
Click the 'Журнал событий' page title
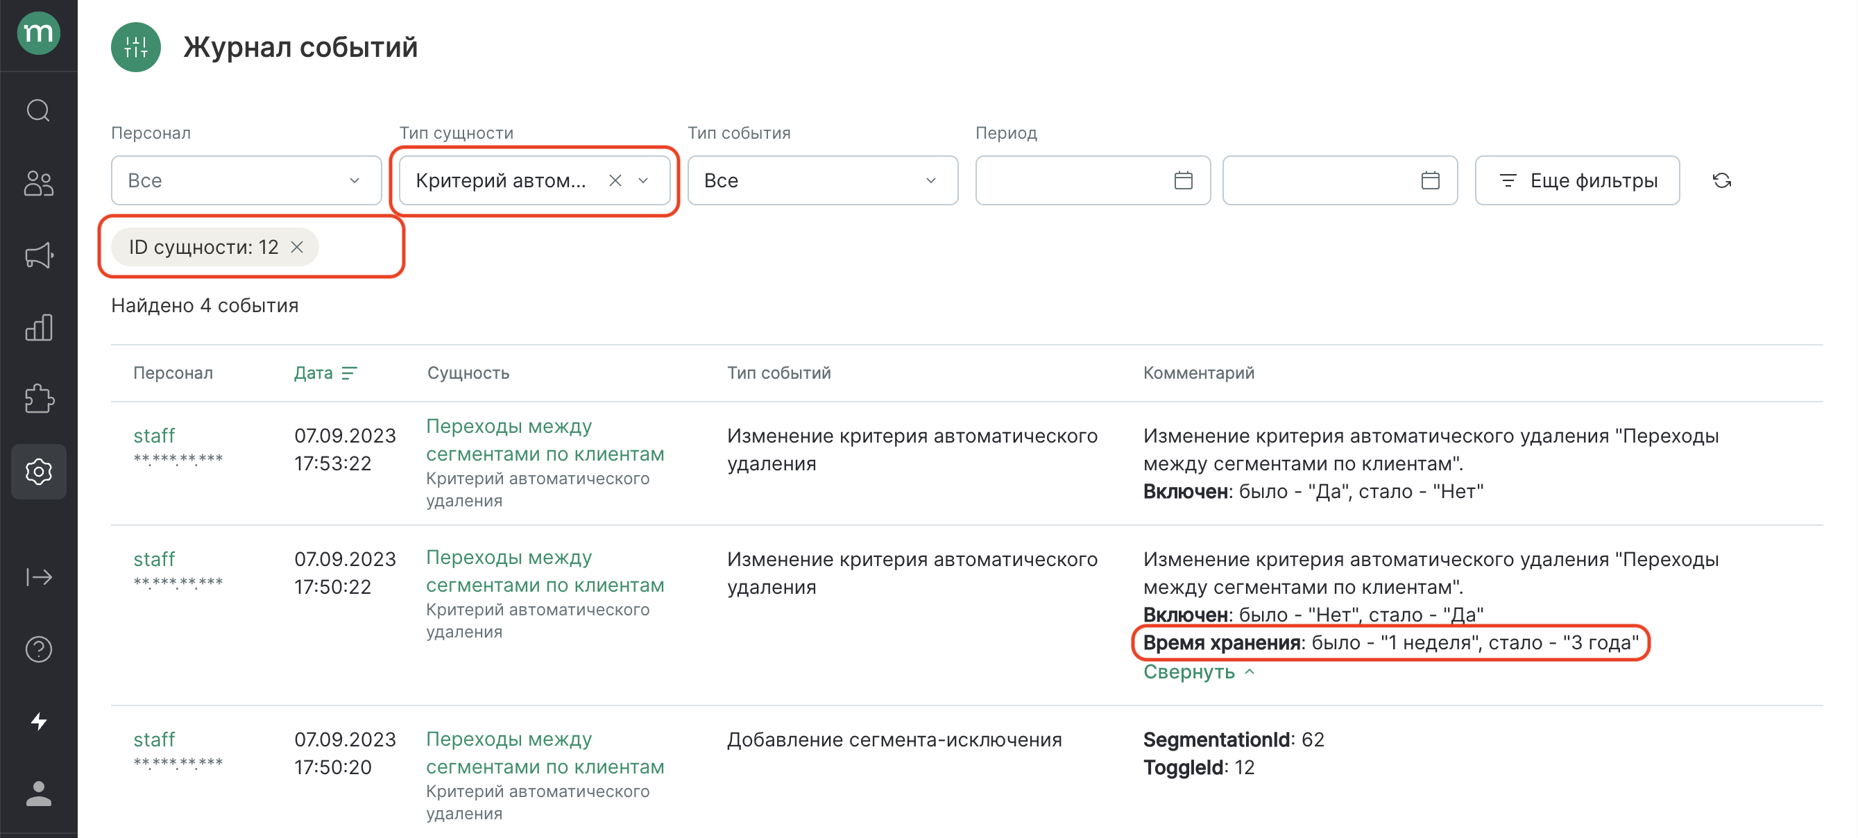coord(301,47)
